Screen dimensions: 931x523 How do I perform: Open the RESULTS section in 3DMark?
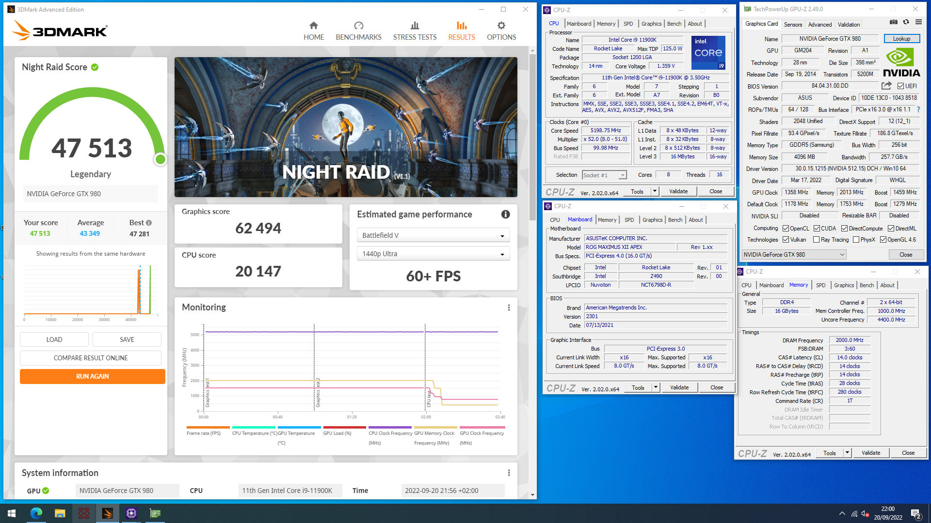point(462,31)
